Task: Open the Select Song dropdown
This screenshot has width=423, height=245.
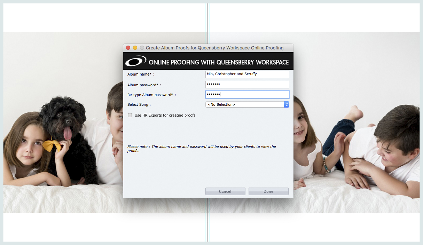Action: (x=247, y=104)
